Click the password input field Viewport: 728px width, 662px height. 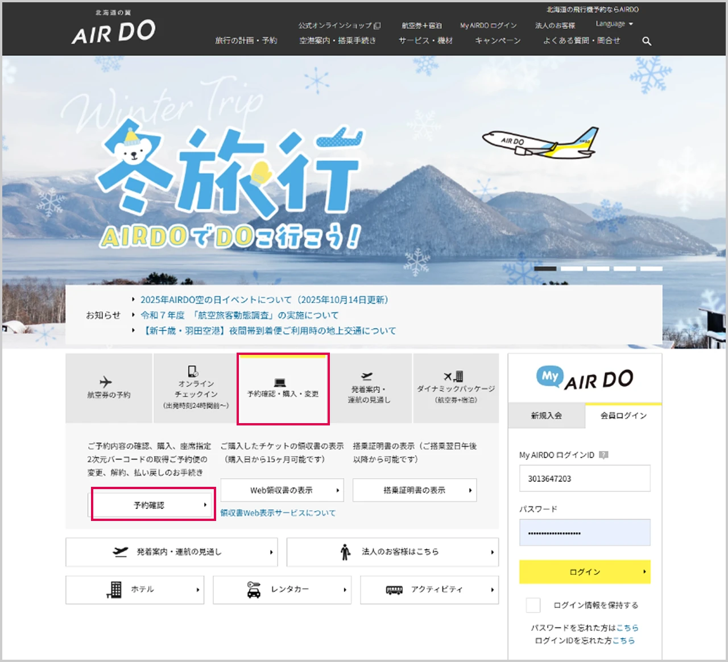[x=585, y=533]
